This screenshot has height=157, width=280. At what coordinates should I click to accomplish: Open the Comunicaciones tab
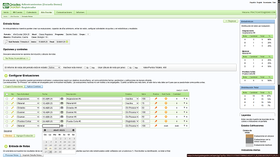pos(64,13)
